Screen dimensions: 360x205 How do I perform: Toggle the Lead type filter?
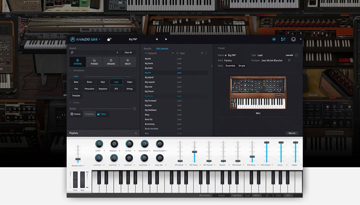[x=116, y=81]
